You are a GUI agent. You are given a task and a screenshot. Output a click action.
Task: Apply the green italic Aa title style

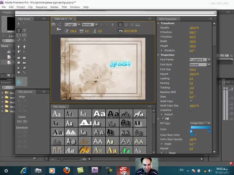[x=126, y=150]
